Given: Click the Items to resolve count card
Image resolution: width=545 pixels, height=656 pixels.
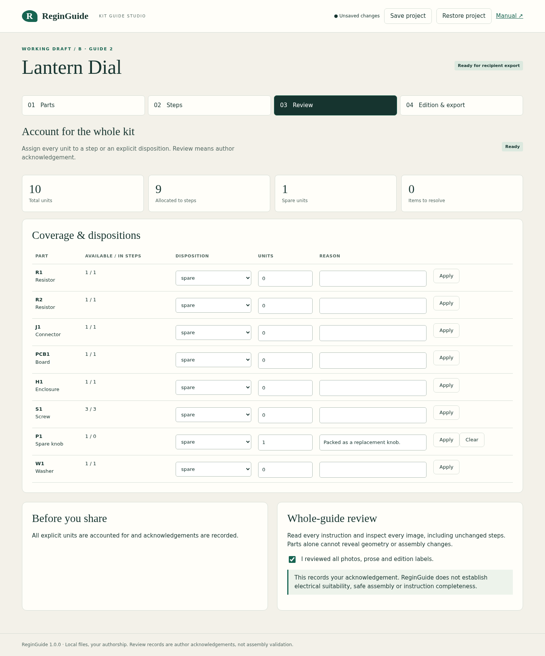Looking at the screenshot, I should 462,193.
